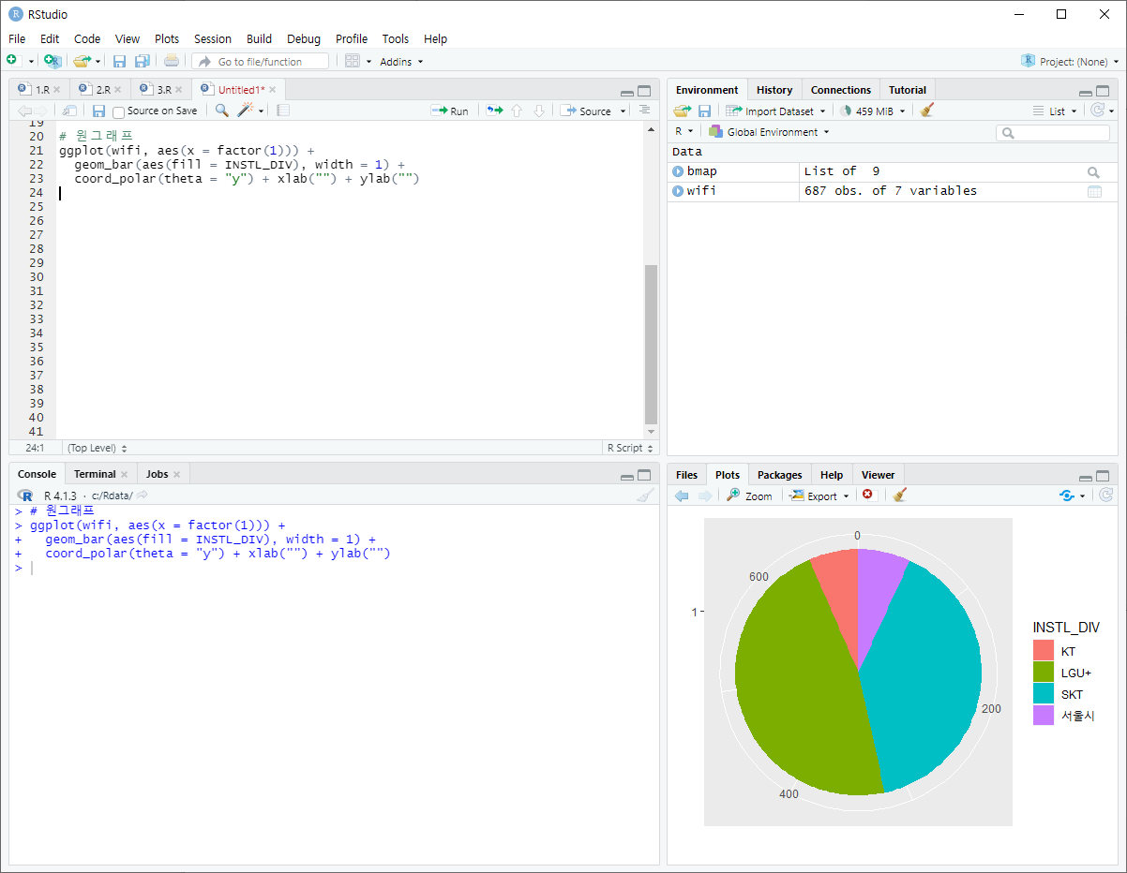Print the current file

point(172,61)
